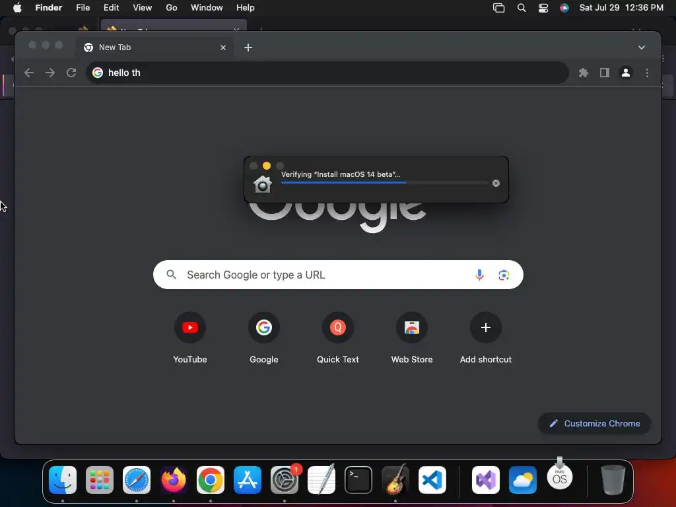
Task: Click the address bar showing hello th
Action: coord(327,73)
